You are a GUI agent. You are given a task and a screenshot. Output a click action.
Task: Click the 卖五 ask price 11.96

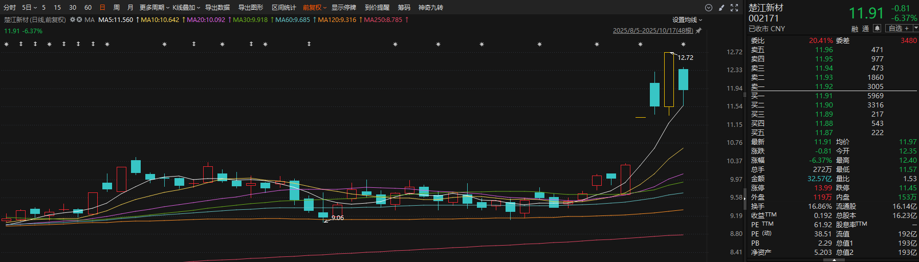[x=824, y=50]
